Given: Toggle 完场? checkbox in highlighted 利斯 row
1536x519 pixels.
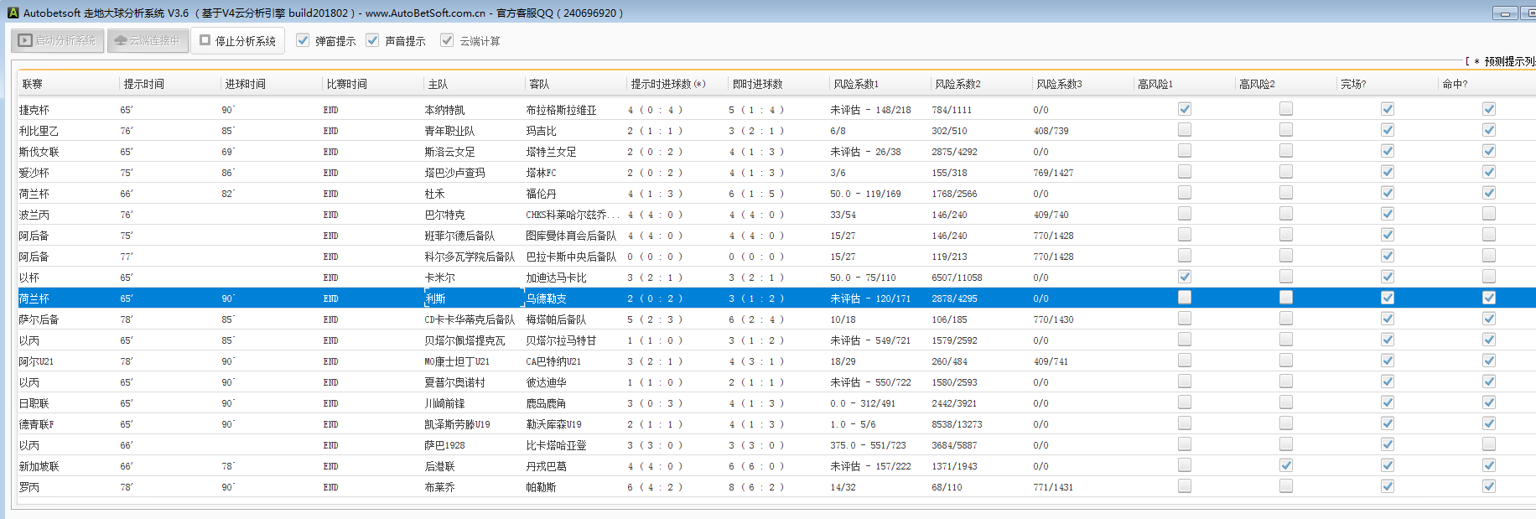Looking at the screenshot, I should [1388, 298].
